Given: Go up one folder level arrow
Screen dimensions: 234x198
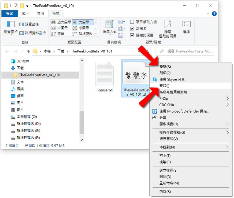Looking at the screenshot, I should tap(28, 52).
